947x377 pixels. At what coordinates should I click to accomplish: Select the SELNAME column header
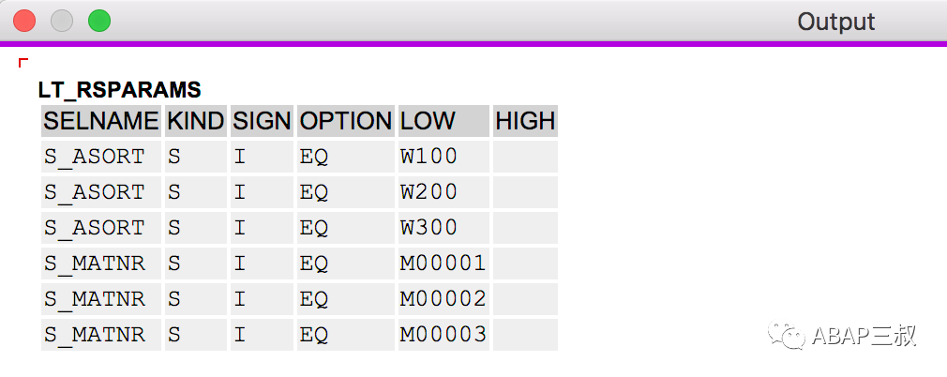pyautogui.click(x=101, y=121)
